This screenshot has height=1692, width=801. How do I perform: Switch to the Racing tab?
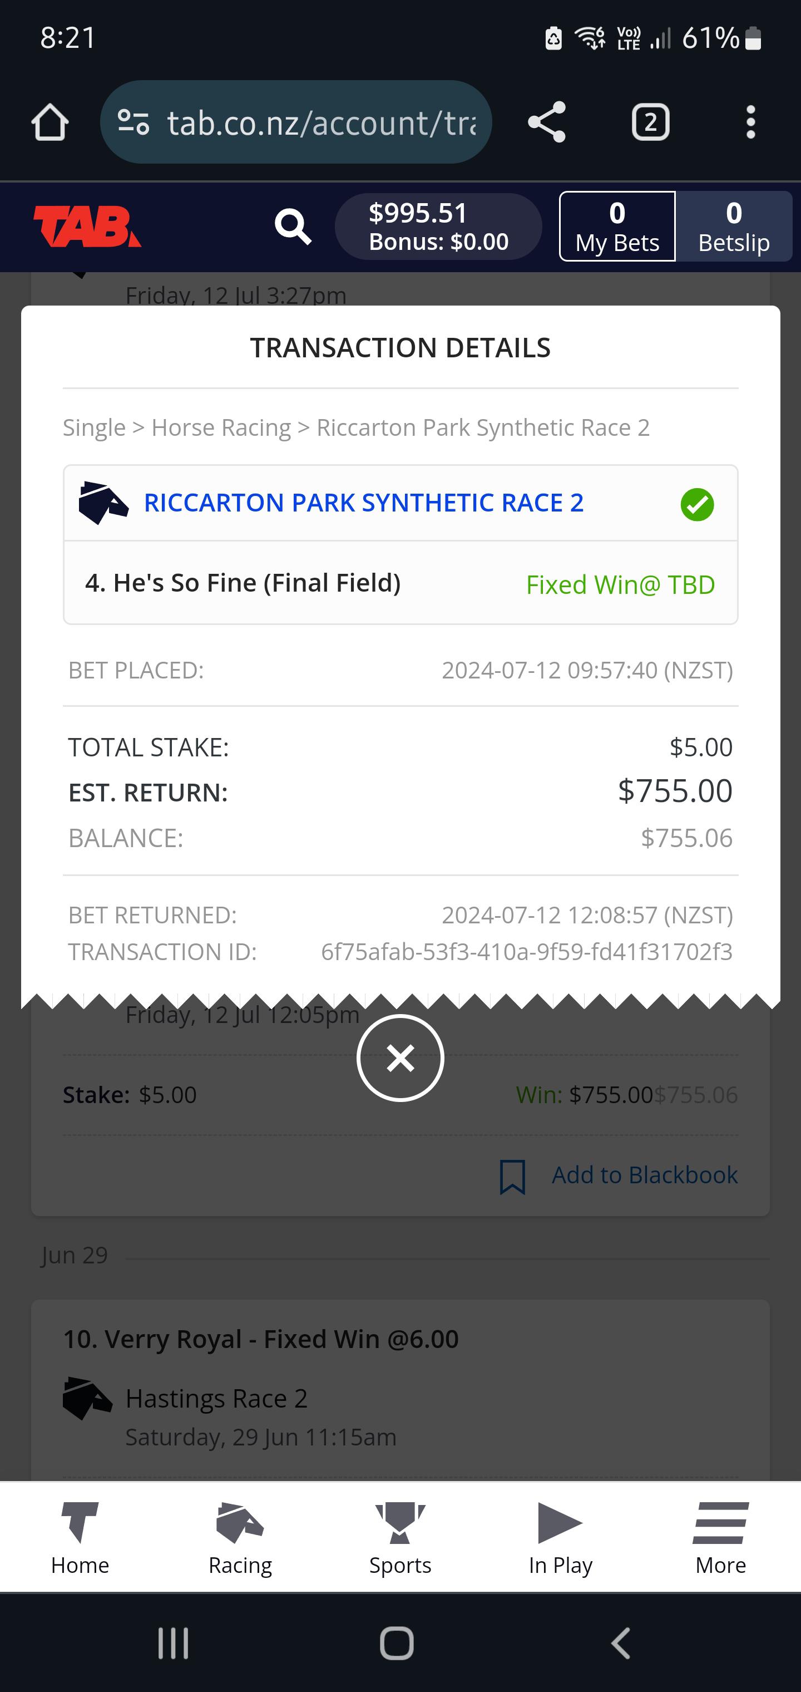click(240, 1538)
